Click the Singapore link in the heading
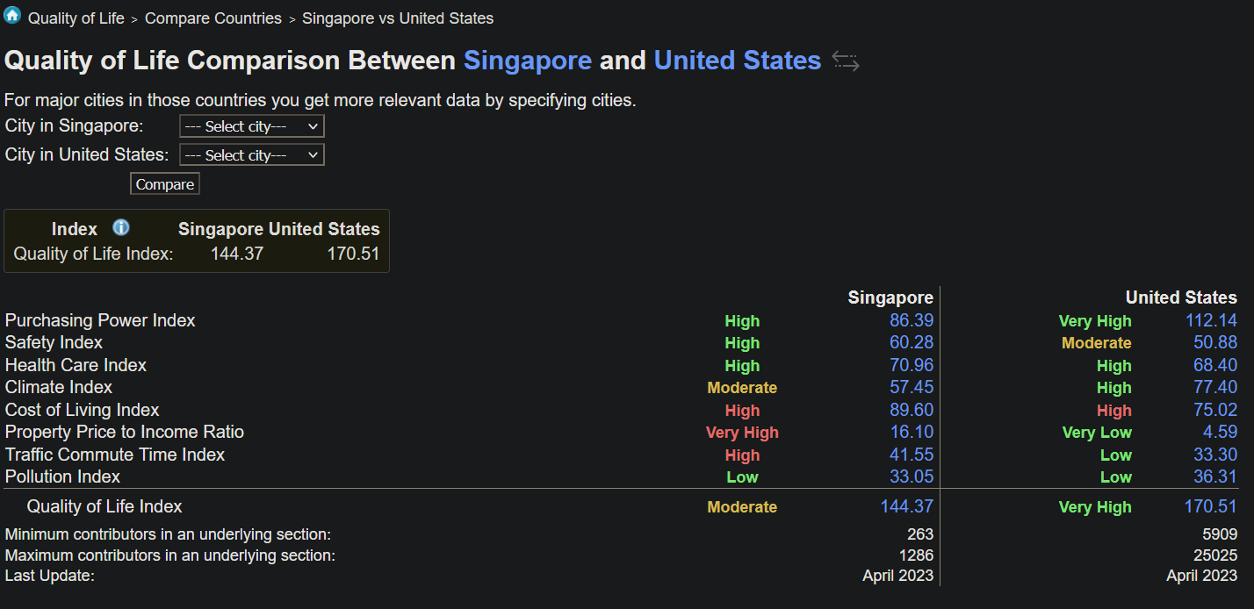 pos(528,61)
